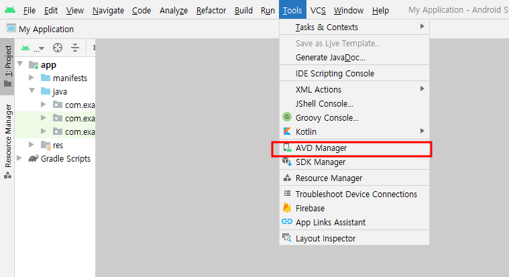This screenshot has width=509, height=277.
Task: Select the app module in project tree
Action: (x=48, y=65)
